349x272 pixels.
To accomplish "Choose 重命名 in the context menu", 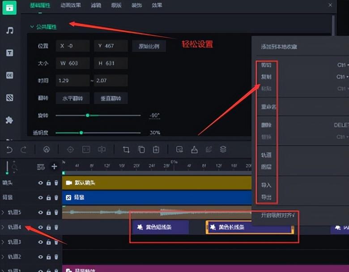I will click(x=268, y=107).
